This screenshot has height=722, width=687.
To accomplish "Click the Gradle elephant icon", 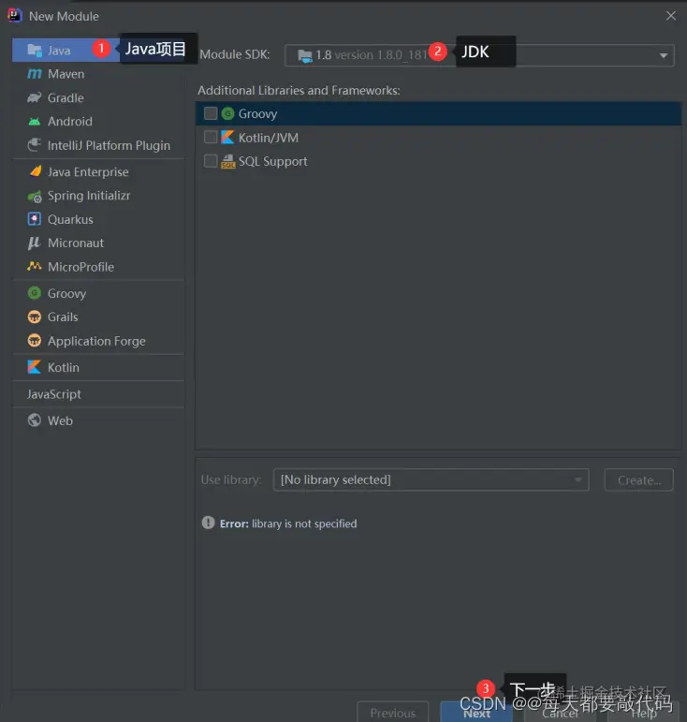I will click(x=35, y=97).
